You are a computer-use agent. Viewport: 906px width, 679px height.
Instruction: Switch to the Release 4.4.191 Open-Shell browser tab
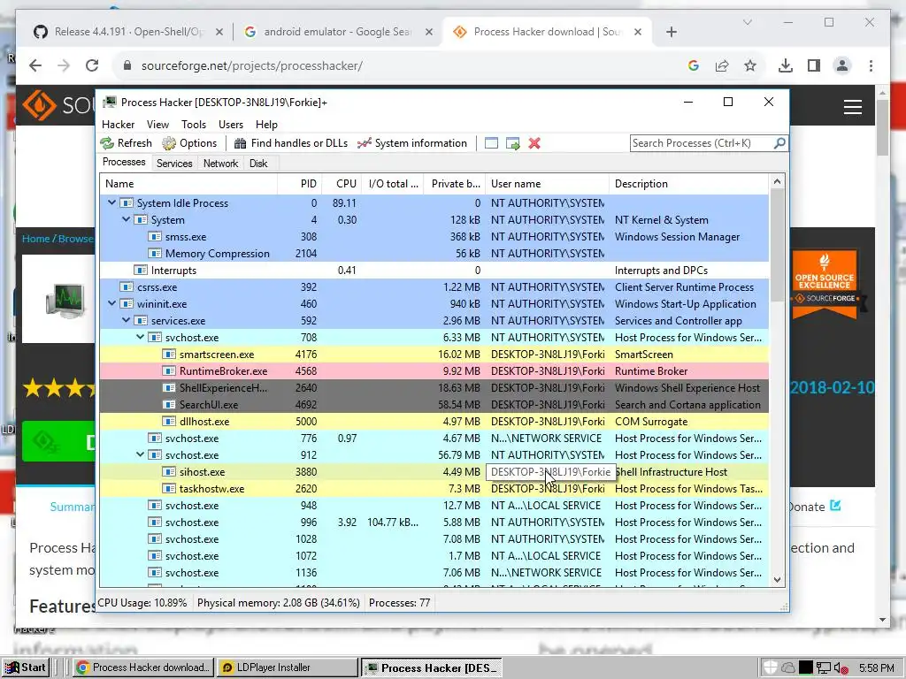tap(128, 32)
